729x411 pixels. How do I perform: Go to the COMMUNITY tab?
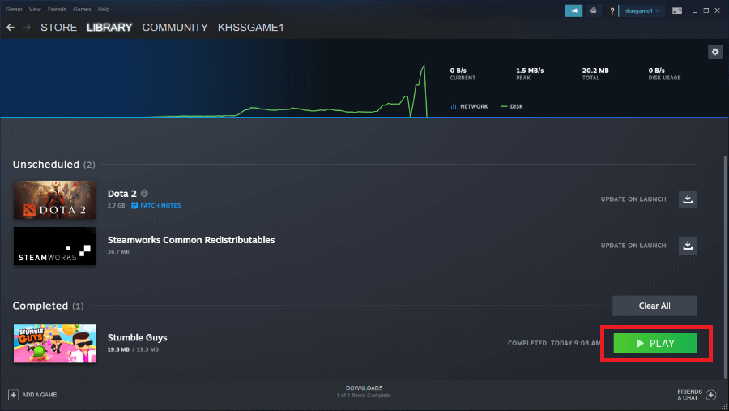tap(175, 28)
